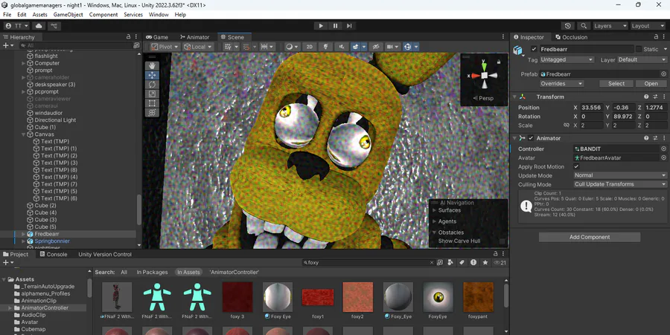
Task: Uncheck Apply Root Motion checkbox
Action: coord(576,166)
